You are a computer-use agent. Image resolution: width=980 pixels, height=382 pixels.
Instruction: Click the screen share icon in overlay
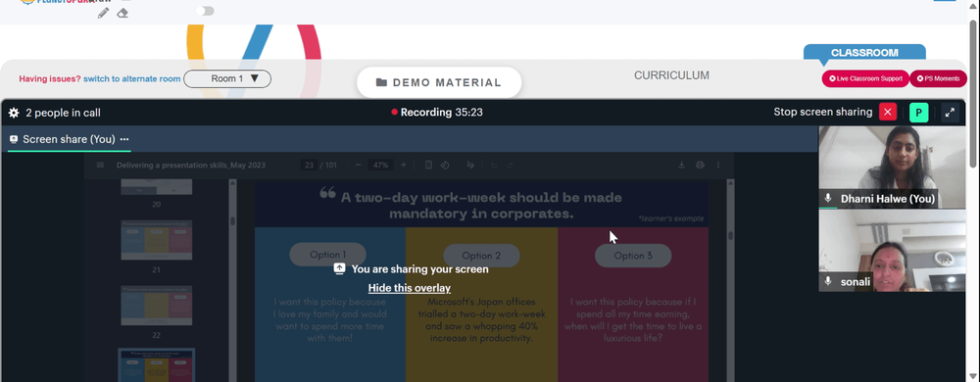339,268
